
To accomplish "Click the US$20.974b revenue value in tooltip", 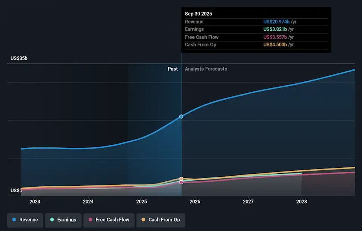I will click(x=276, y=21).
